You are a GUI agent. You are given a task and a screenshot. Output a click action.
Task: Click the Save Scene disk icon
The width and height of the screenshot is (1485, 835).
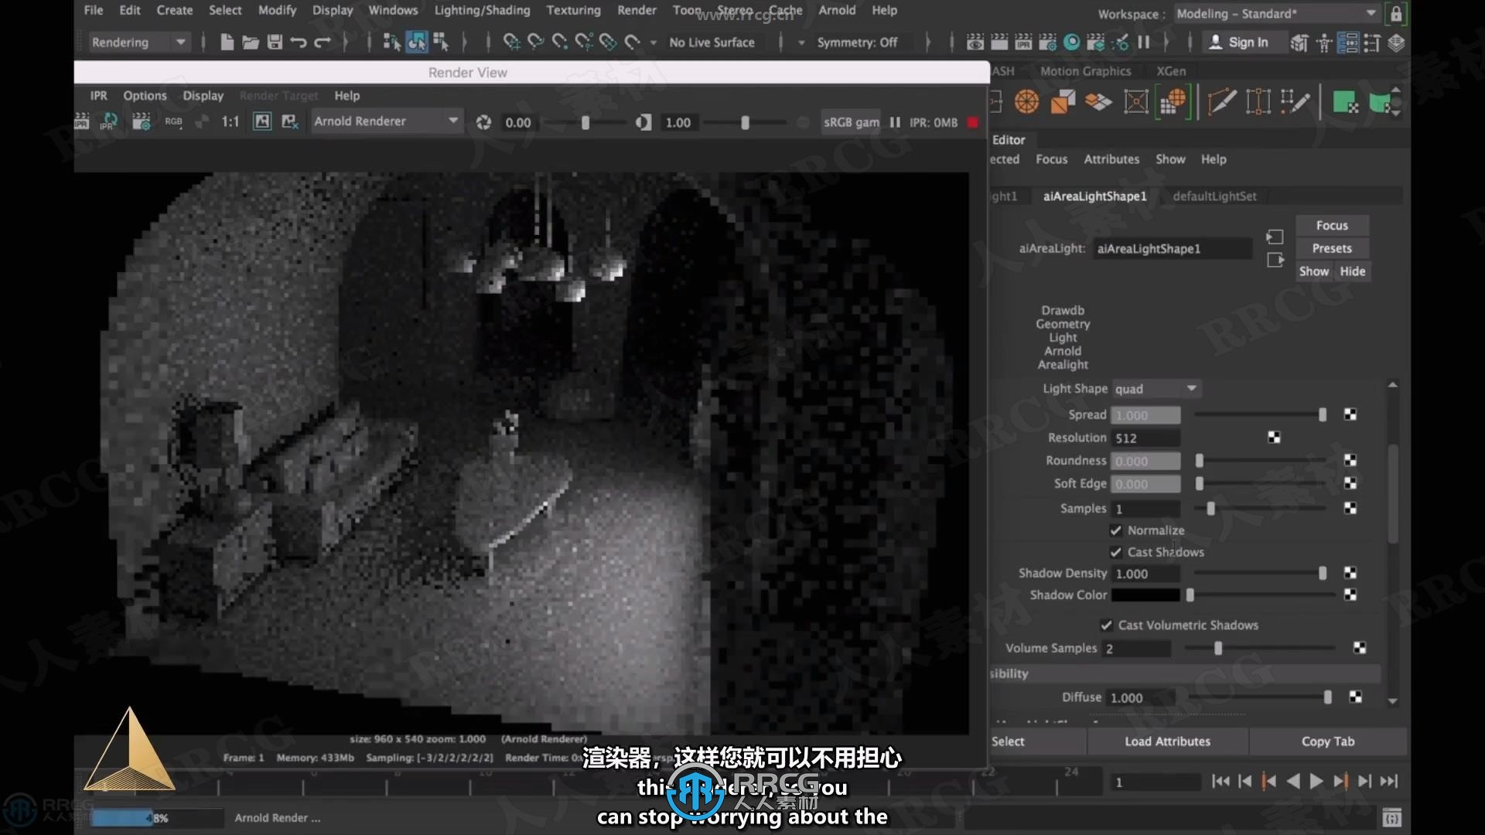pos(275,42)
